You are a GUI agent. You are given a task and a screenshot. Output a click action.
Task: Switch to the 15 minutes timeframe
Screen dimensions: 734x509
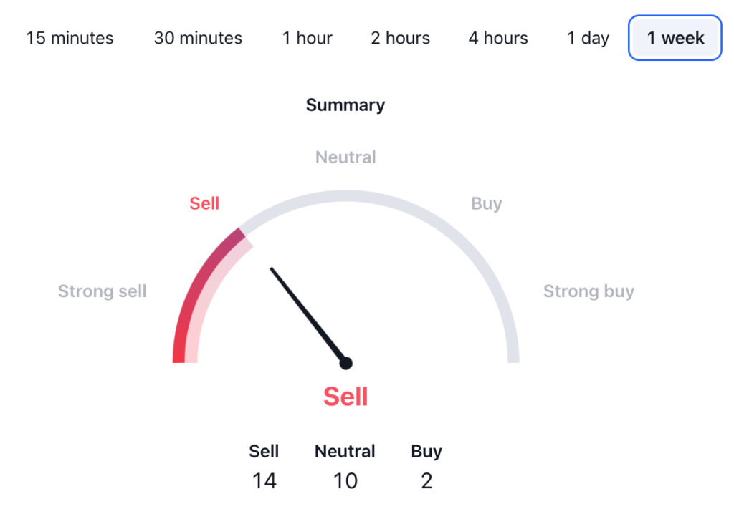70,38
